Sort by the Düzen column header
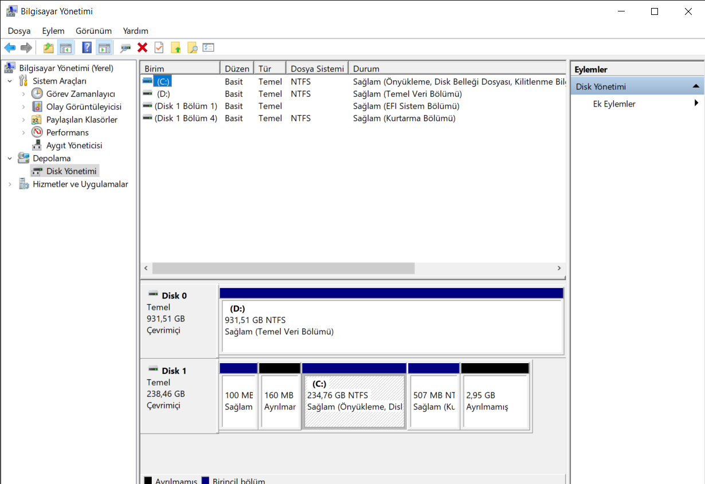This screenshot has width=705, height=484. coord(237,69)
